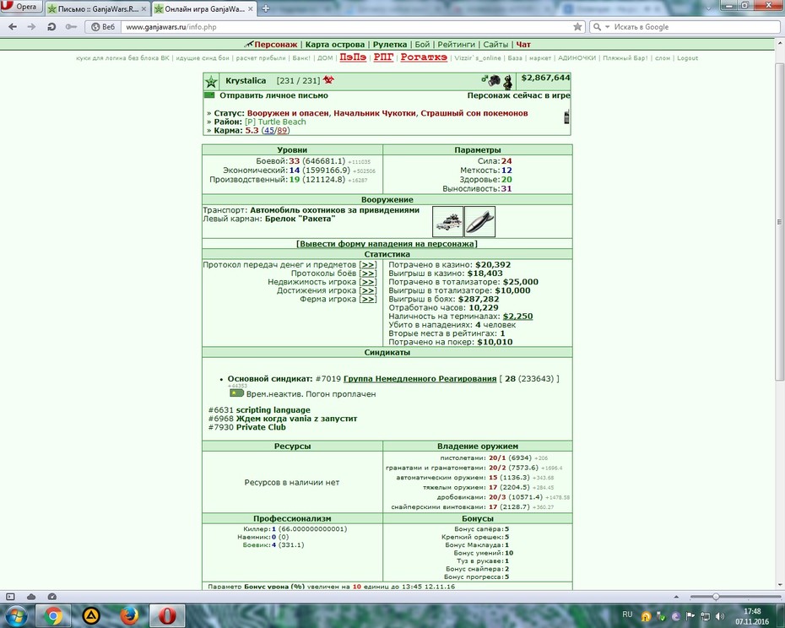Open the Ghostbusters car transport thumbnail

(447, 221)
